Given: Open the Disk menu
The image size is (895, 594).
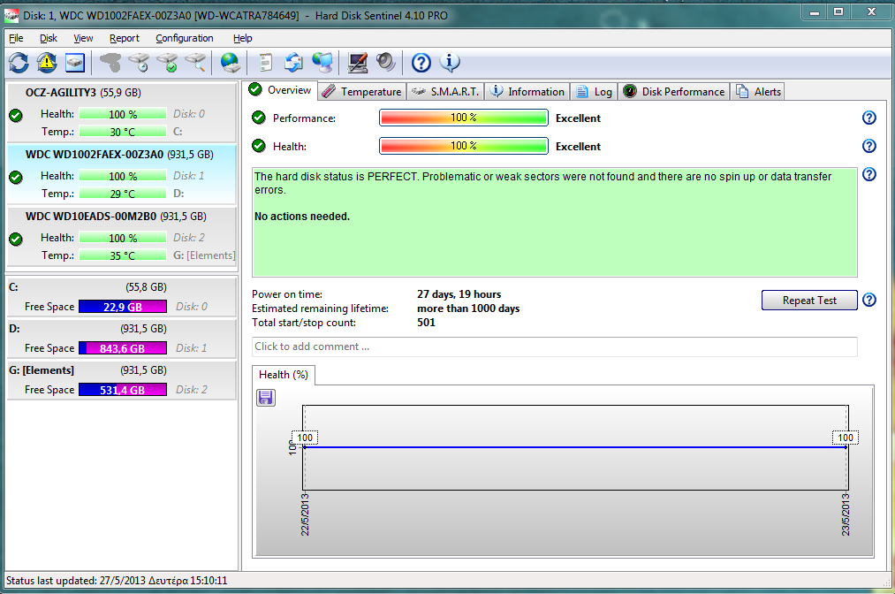Looking at the screenshot, I should click(48, 38).
